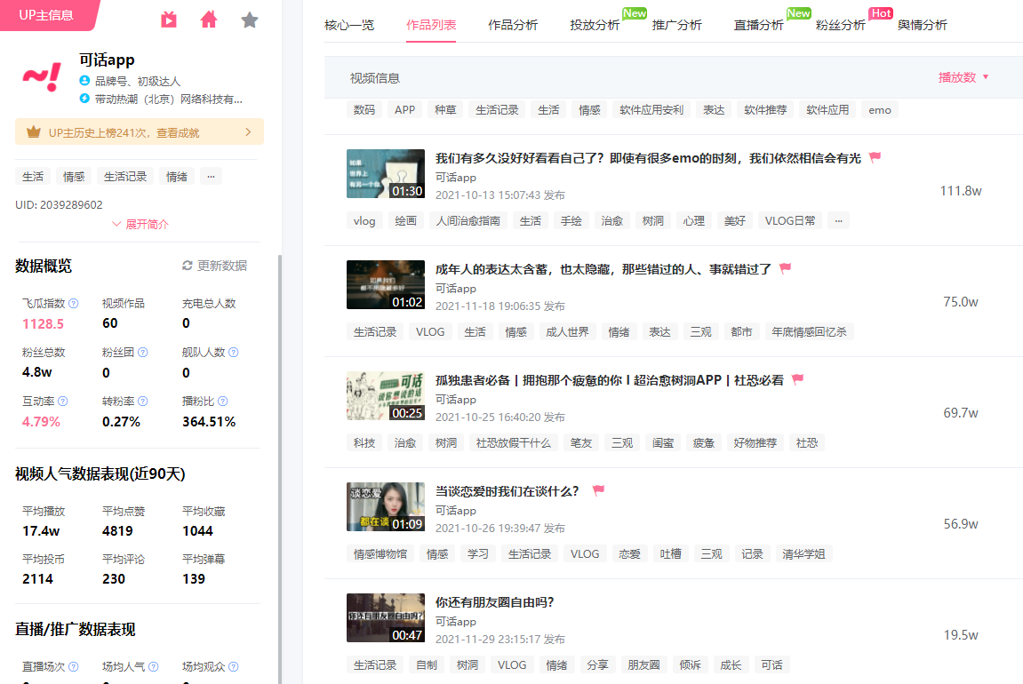This screenshot has height=684, width=1023.
Task: Expand more profile tags with the ellipsis
Action: click(211, 176)
